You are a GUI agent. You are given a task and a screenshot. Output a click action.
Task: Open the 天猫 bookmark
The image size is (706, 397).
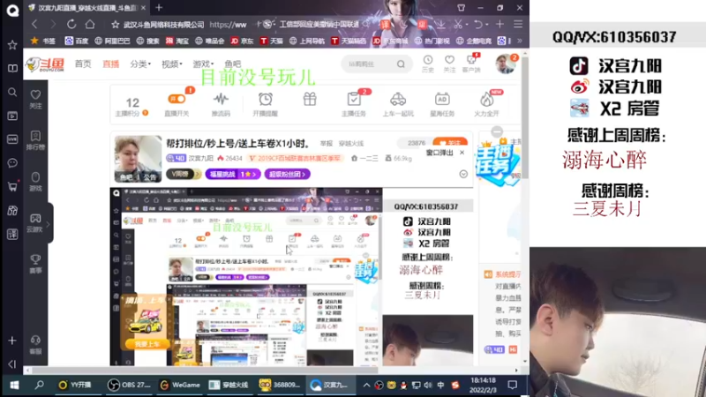coord(272,41)
